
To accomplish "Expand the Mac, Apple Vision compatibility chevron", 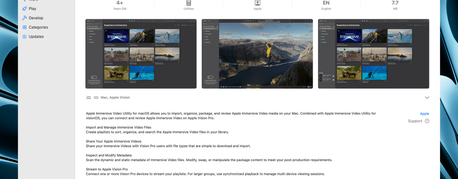I will 427,98.
